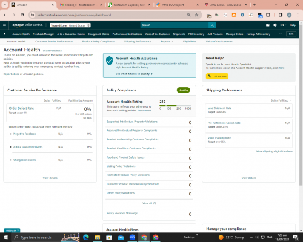Open the Eligibilities sub-tab

(x=190, y=41)
